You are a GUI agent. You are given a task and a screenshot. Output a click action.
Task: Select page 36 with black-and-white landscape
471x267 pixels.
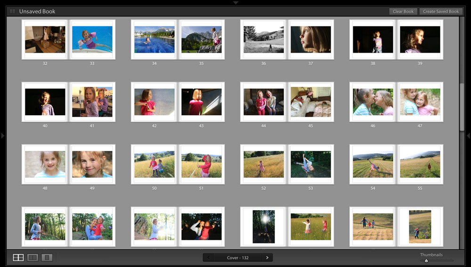coord(263,39)
